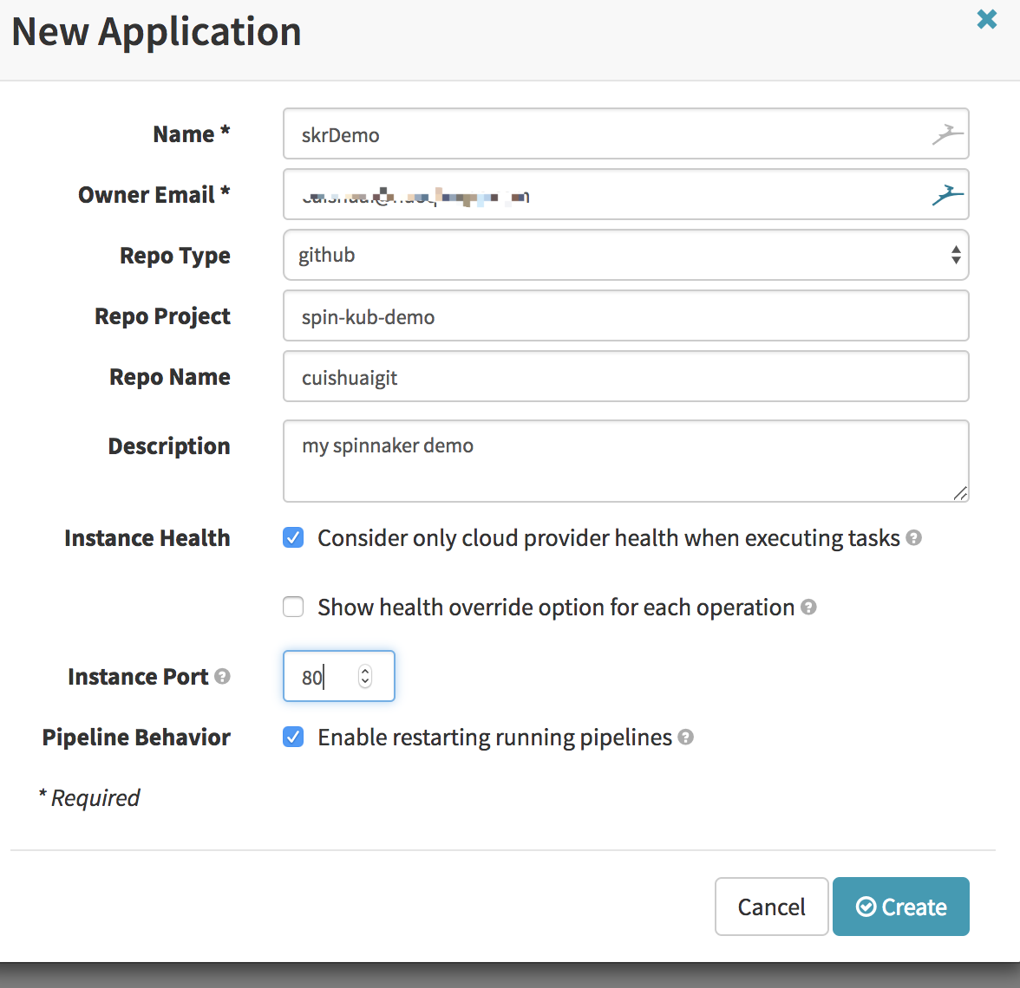Select the Repo Project text field
This screenshot has width=1020, height=988.
tap(624, 316)
